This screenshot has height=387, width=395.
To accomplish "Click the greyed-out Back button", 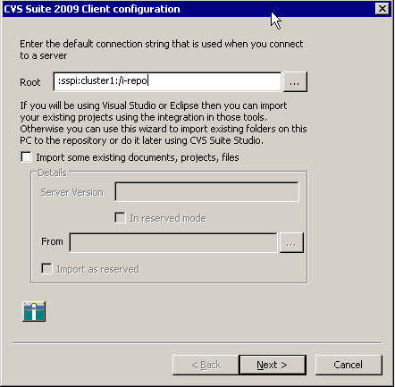I will pyautogui.click(x=206, y=365).
